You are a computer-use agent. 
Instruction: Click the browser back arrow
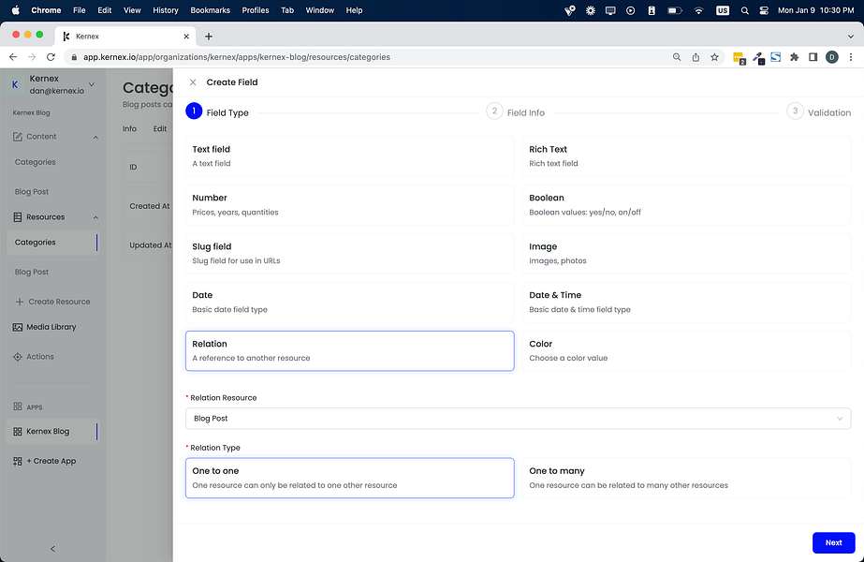[x=13, y=57]
